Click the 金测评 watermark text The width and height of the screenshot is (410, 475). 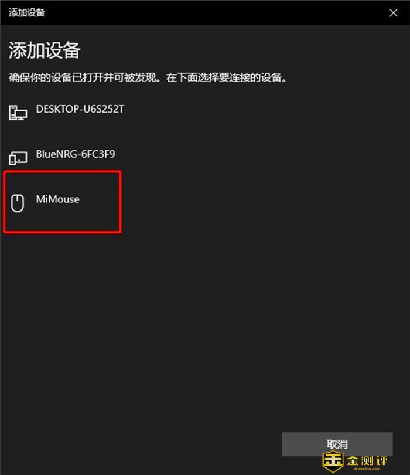click(367, 461)
